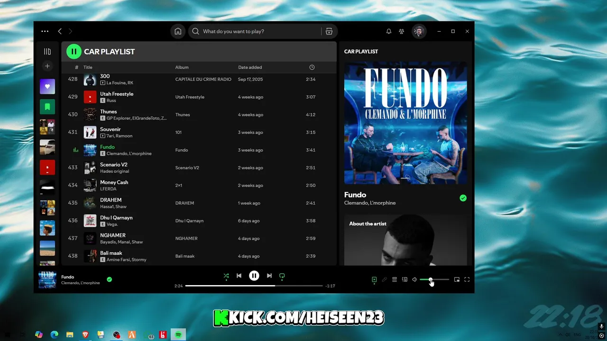This screenshot has height=341, width=607.
Task: Open Connect to a device icon
Action: [405, 280]
